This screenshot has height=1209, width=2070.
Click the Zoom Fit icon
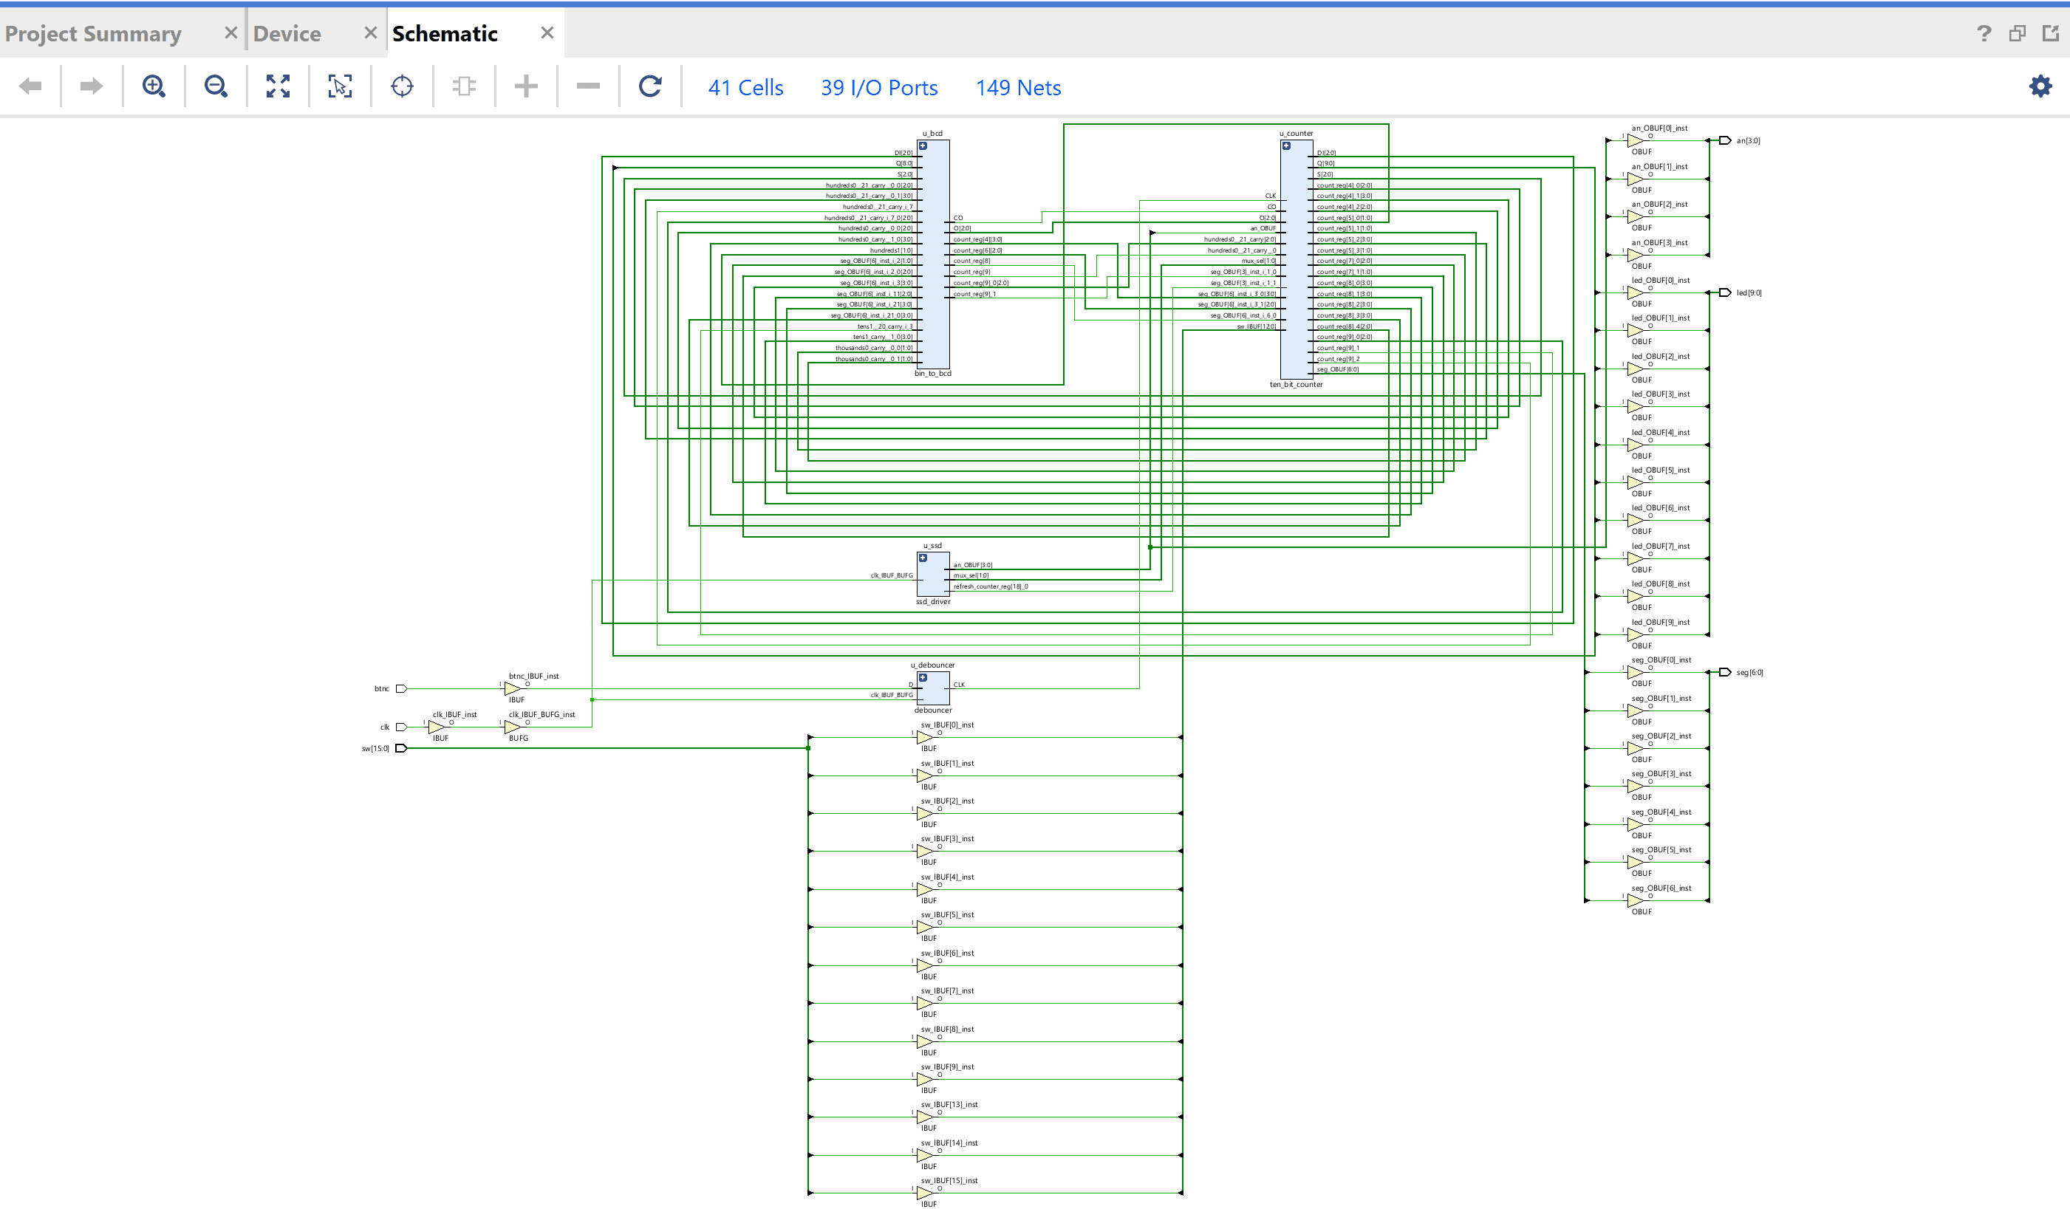pyautogui.click(x=278, y=86)
